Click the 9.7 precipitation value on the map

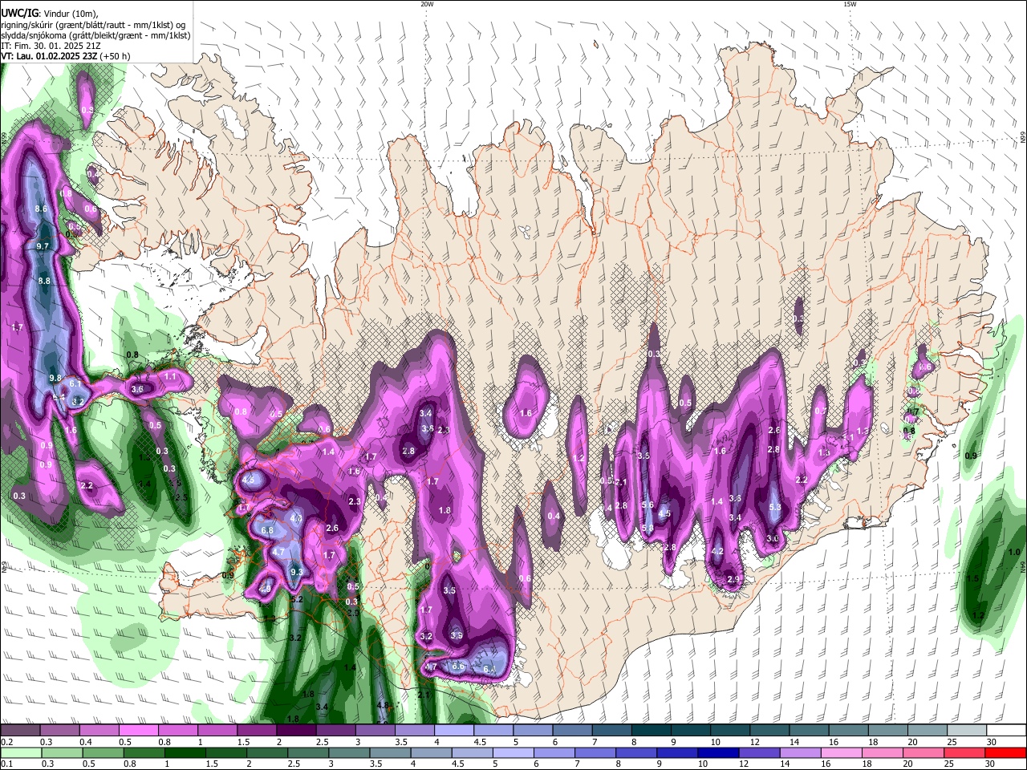coord(43,246)
